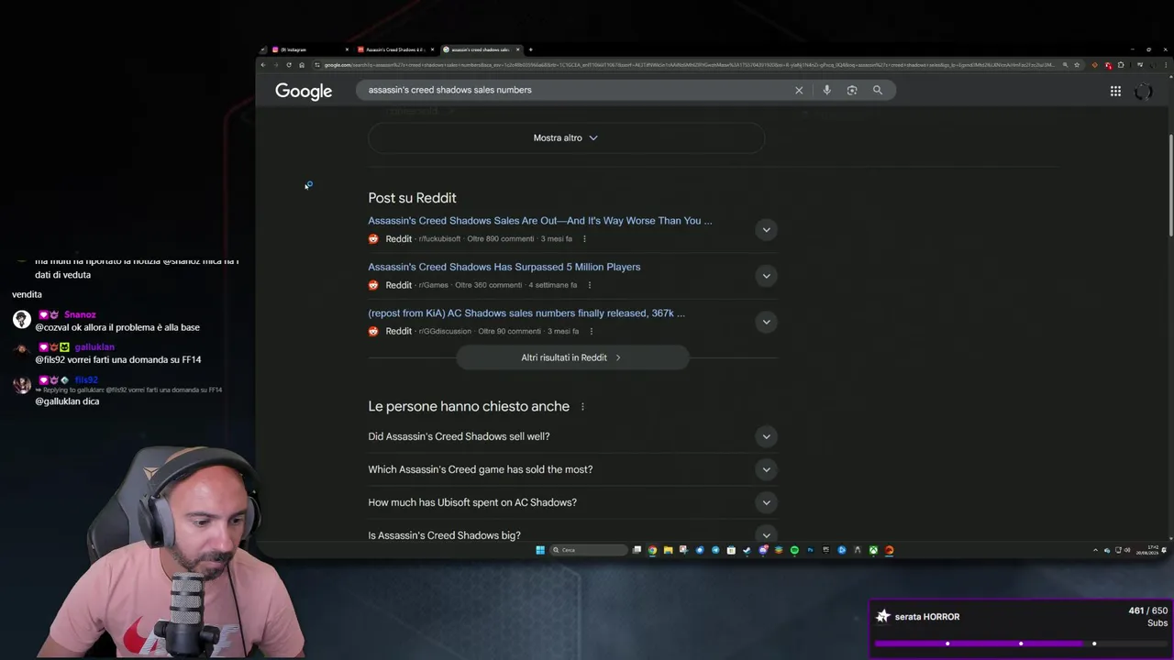Open Spotify from the taskbar
The height and width of the screenshot is (660, 1174).
pyautogui.click(x=794, y=550)
